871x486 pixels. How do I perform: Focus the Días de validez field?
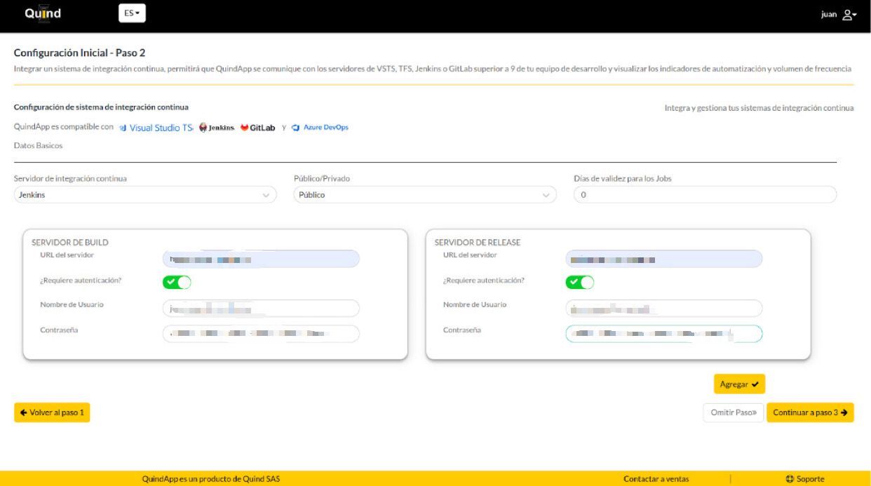pos(705,195)
